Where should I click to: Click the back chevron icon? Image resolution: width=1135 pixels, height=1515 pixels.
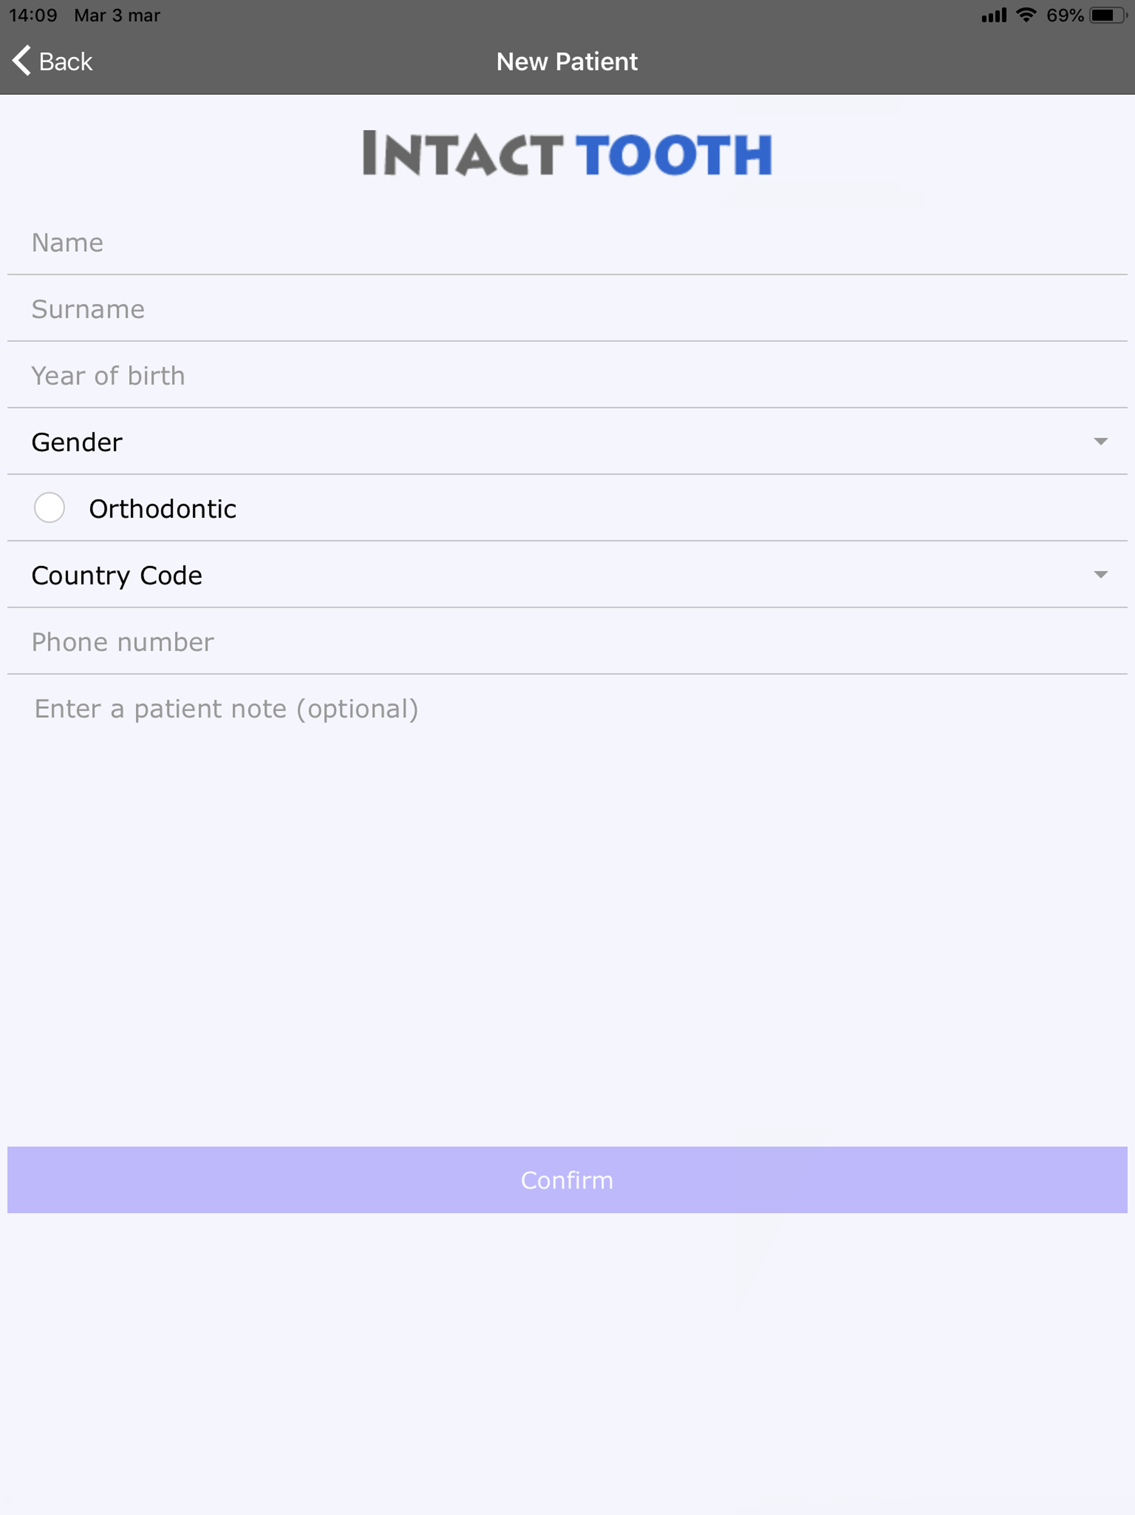[21, 60]
